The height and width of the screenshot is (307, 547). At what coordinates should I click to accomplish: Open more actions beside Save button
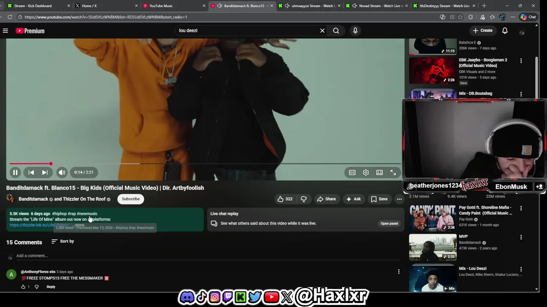point(399,199)
